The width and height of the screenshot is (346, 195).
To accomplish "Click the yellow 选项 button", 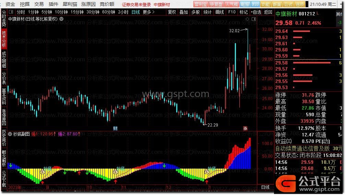I will (x=299, y=4).
